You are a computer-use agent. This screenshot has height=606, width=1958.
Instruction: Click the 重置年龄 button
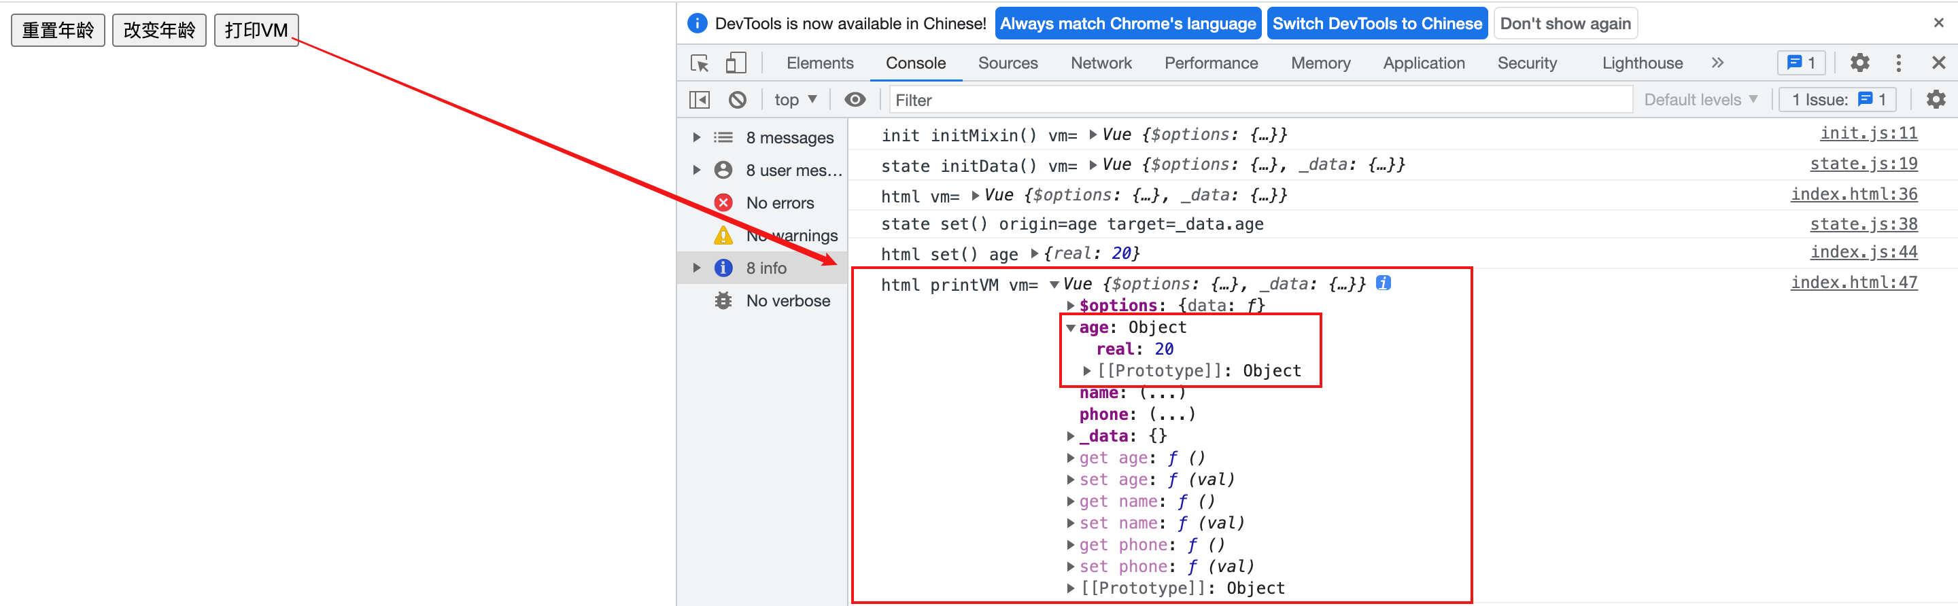[x=58, y=31]
